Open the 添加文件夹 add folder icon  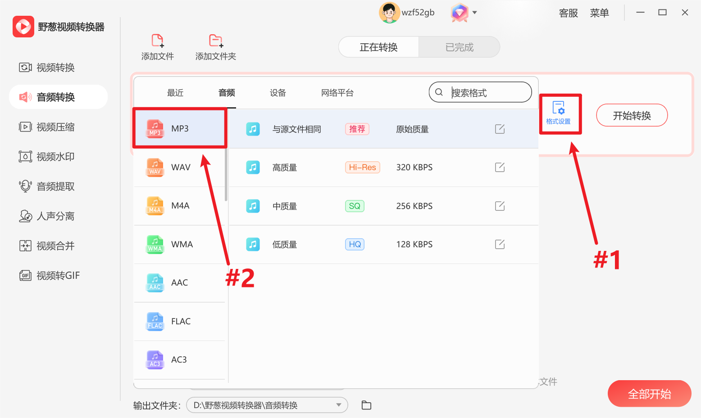pos(216,46)
